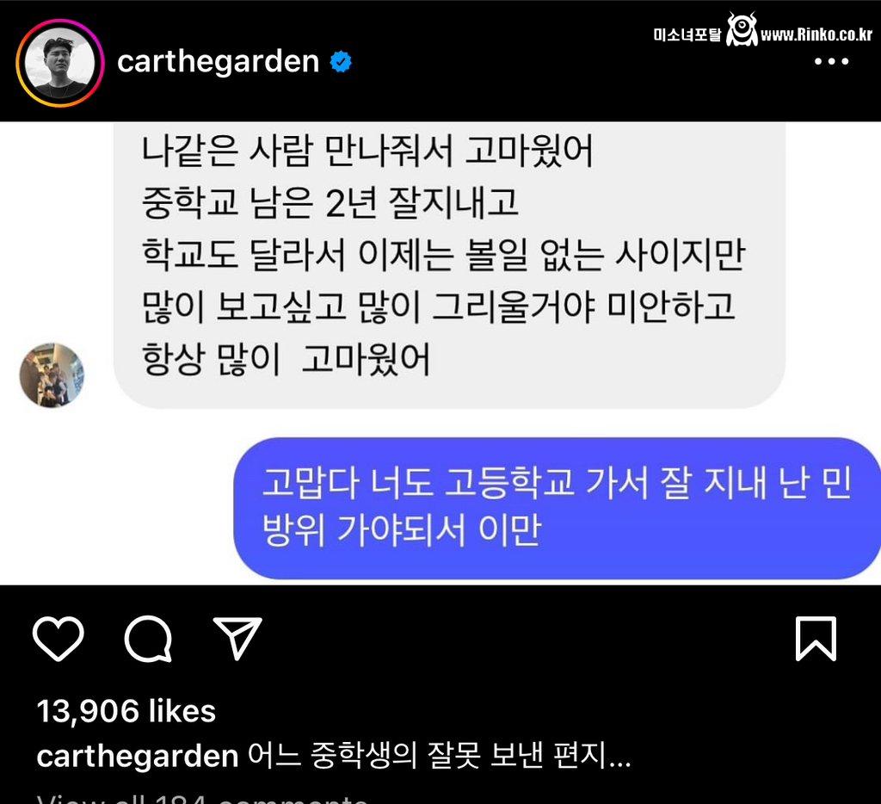Click the 미소녀포탈 watermark text
This screenshot has width=881, height=804.
687,34
